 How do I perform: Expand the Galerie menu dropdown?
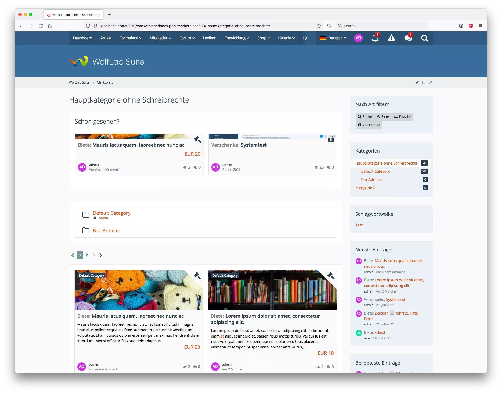pyautogui.click(x=286, y=38)
